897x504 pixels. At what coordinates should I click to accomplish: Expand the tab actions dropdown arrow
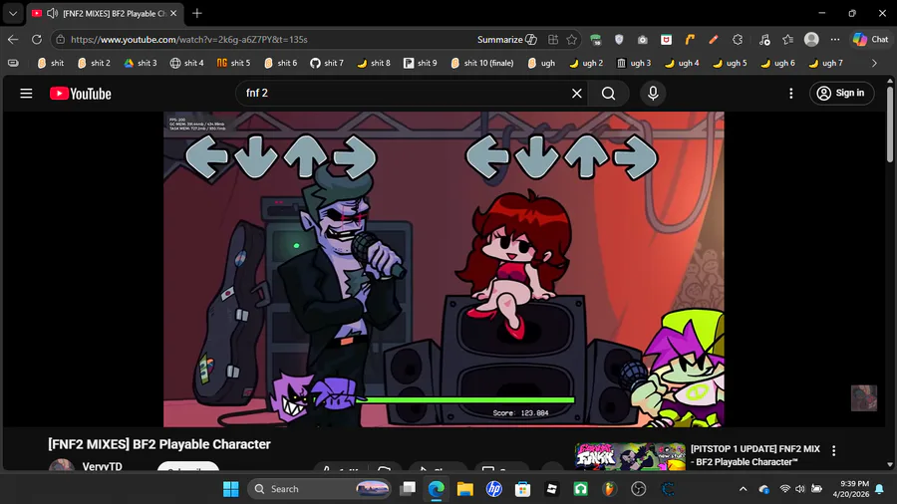click(x=13, y=13)
